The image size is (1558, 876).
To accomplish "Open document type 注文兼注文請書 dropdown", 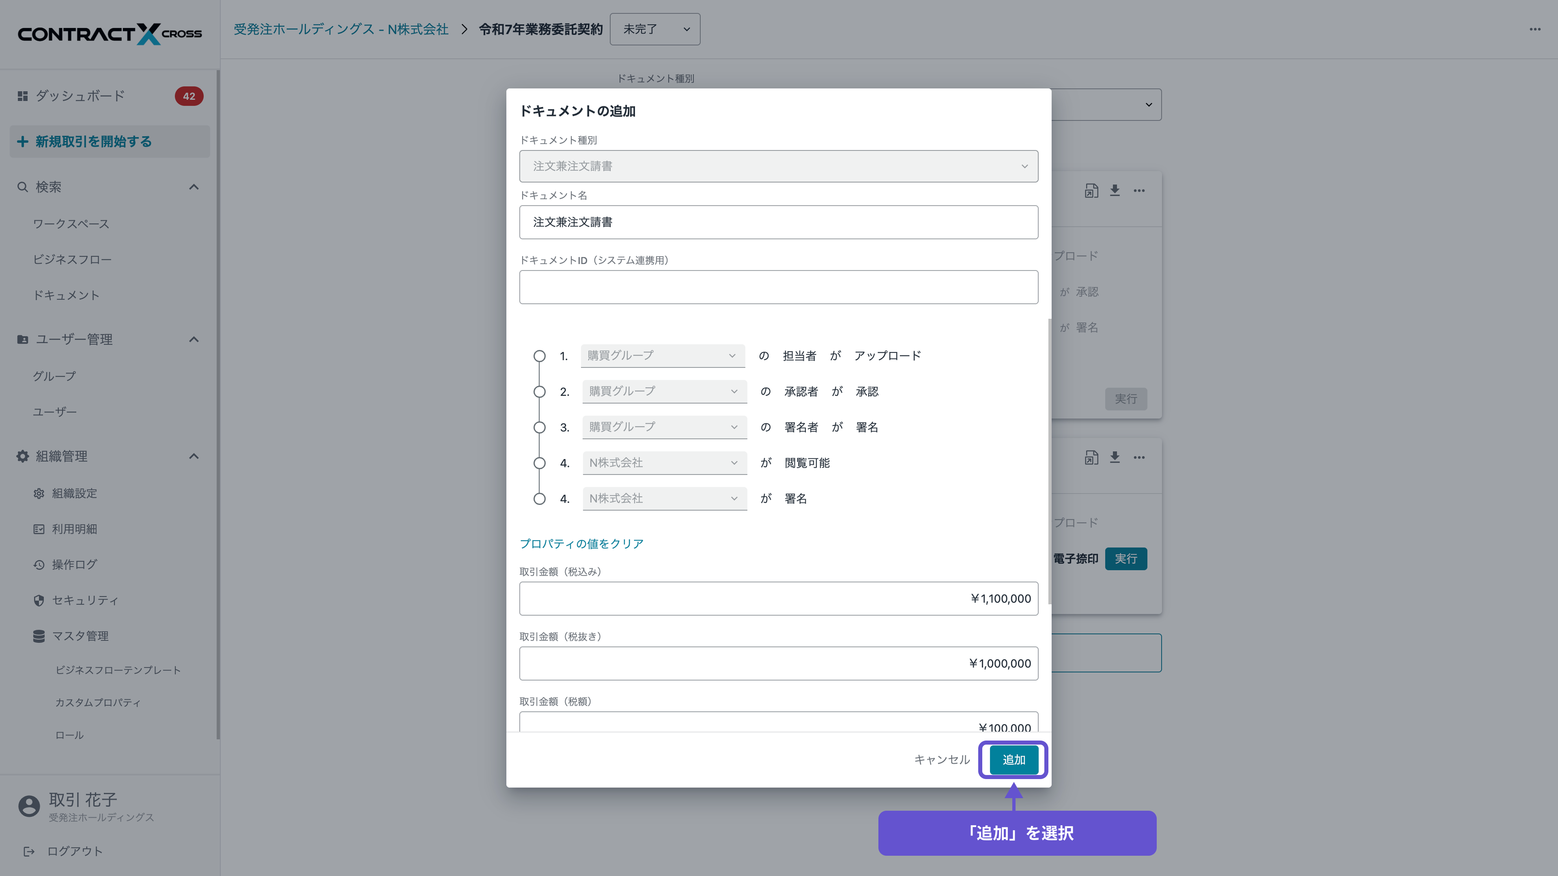I will pyautogui.click(x=779, y=166).
